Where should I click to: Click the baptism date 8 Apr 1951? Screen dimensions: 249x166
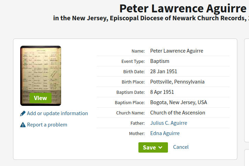[x=162, y=92]
